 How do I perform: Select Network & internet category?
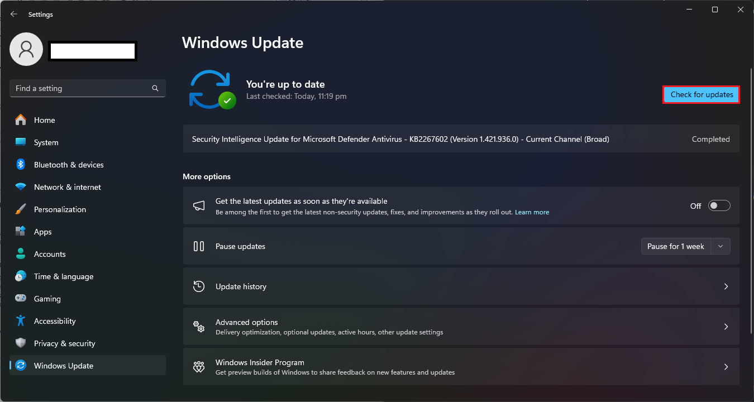(x=88, y=187)
